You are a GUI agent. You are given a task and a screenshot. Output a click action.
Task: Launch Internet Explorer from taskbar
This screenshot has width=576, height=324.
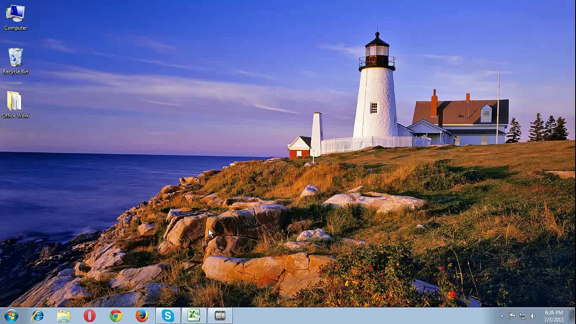[x=38, y=316]
